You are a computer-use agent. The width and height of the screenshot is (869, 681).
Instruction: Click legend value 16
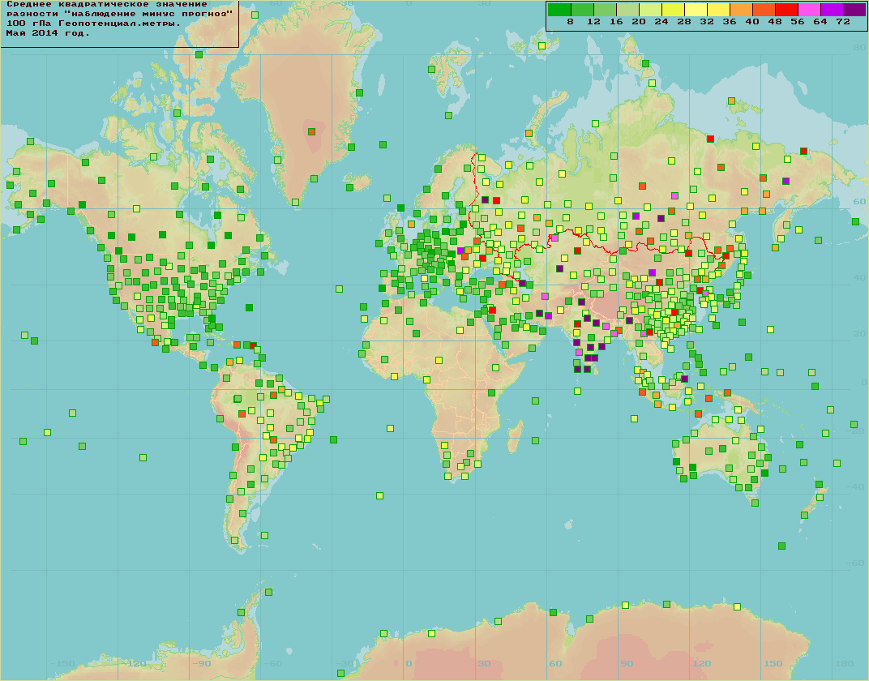(x=616, y=22)
